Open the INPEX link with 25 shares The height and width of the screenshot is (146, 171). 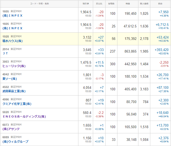[12, 28]
